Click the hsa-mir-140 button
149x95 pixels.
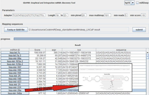[x=15, y=79]
